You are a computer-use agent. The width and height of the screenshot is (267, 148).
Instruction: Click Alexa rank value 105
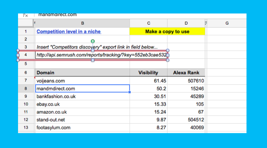pos(200,104)
